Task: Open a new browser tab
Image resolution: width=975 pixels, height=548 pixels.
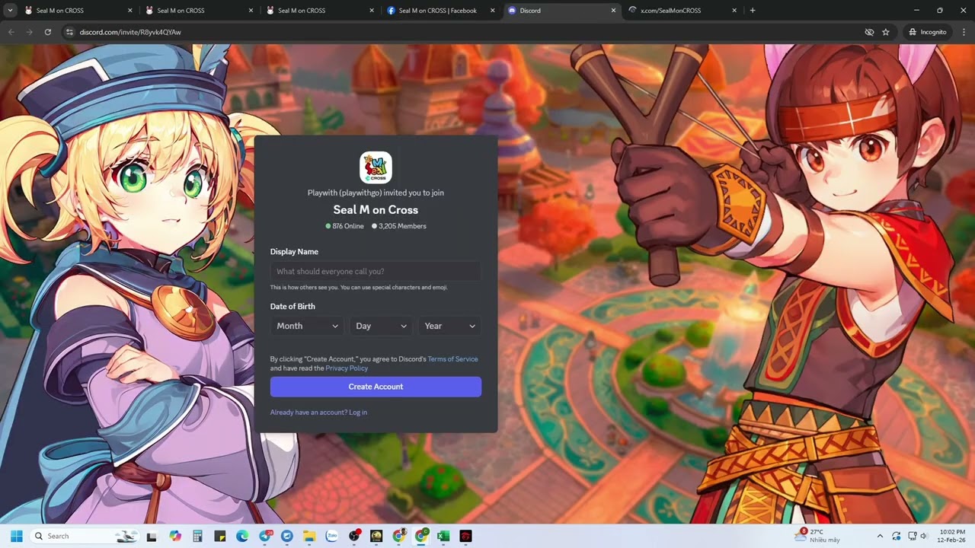Action: pos(753,11)
